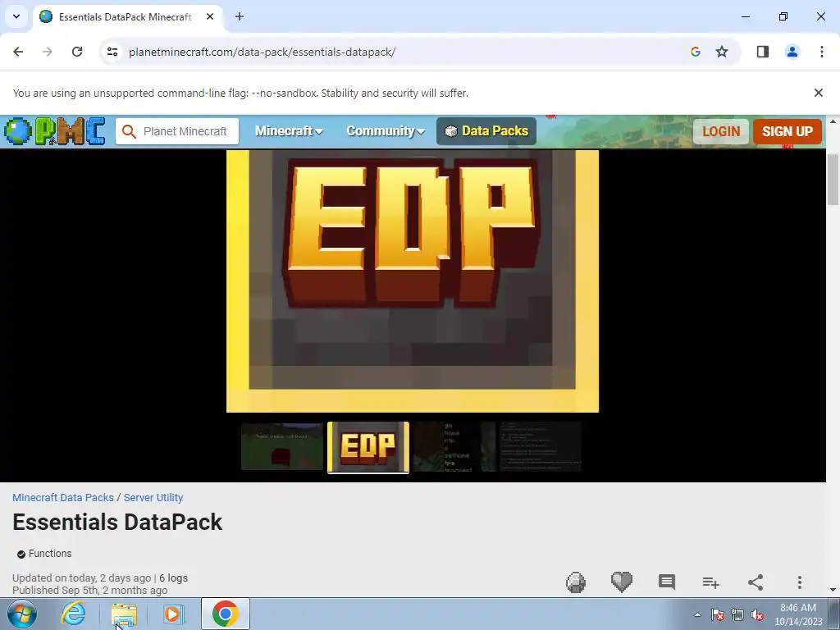Click the page vertical scrollbar thumb
Viewport: 840px width, 630px height.
833,179
